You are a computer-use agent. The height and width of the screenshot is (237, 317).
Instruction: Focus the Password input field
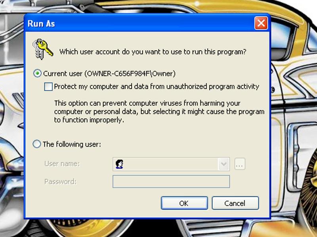(x=171, y=182)
